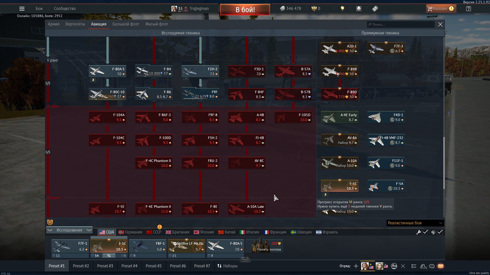Switch to the Вертолёты tab
This screenshot has height=275, width=490.
[x=75, y=24]
